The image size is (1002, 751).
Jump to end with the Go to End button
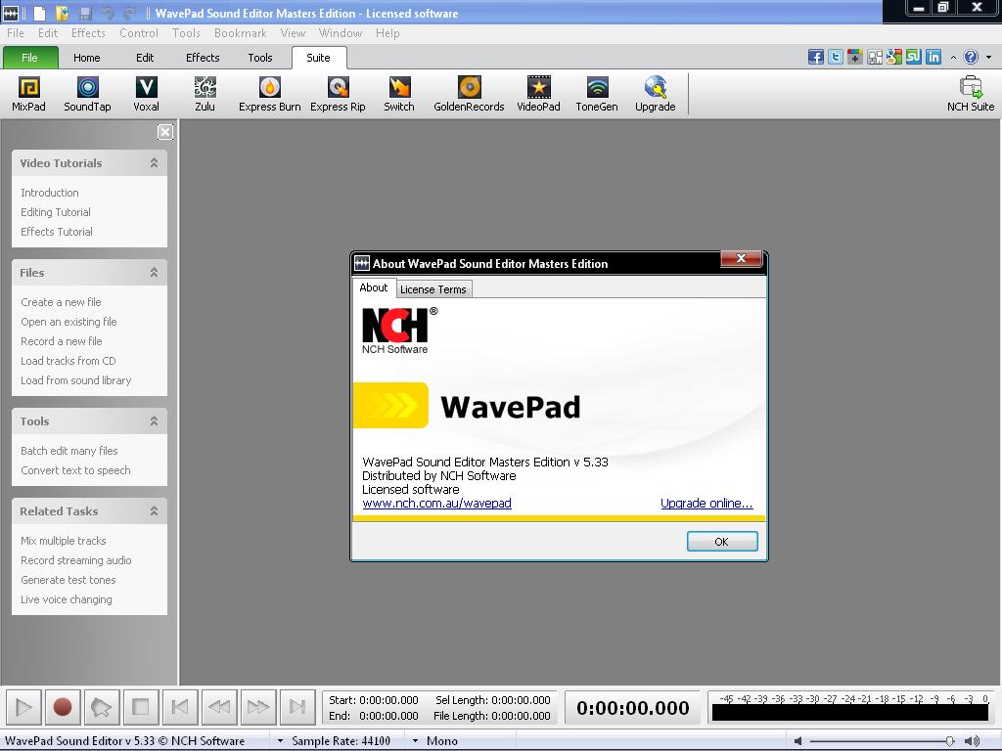297,707
